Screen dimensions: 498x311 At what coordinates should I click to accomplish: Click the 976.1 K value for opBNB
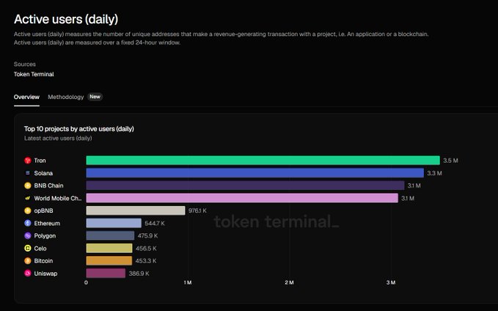[x=197, y=211]
